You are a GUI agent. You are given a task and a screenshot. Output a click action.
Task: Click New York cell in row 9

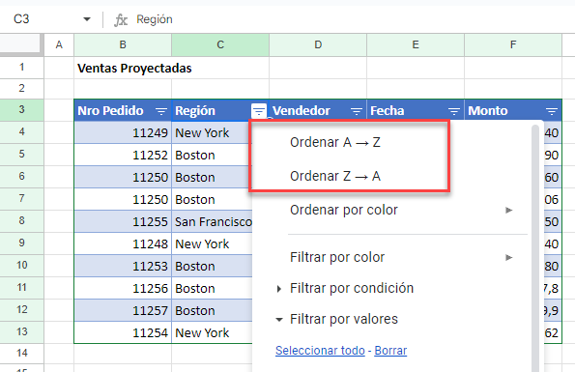[213, 244]
